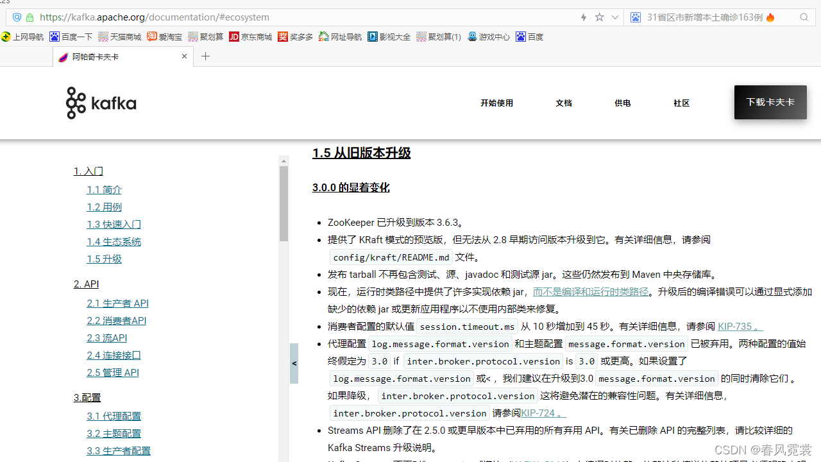
Task: Go to 2.2 消费者API
Action: (x=117, y=320)
